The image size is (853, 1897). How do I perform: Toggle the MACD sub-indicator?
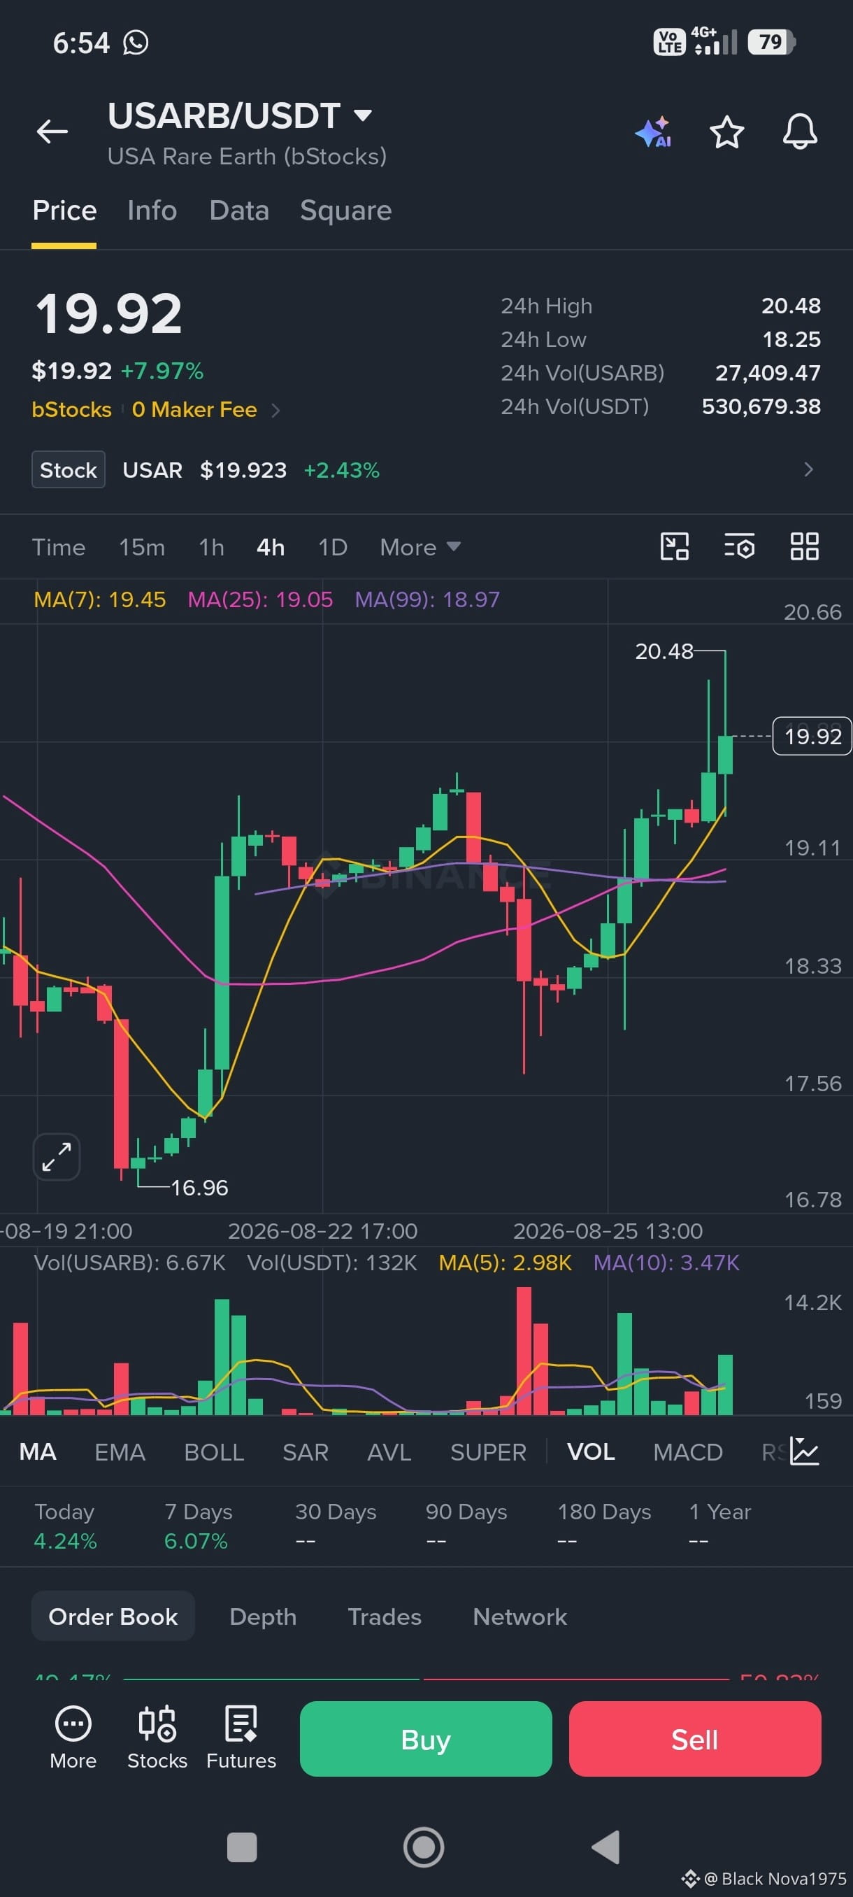pyautogui.click(x=688, y=1451)
